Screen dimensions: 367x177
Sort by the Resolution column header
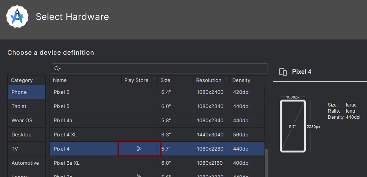211,80
